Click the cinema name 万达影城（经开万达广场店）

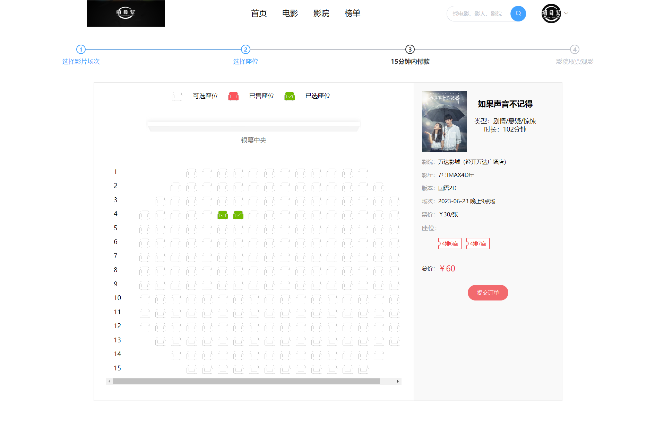472,162
